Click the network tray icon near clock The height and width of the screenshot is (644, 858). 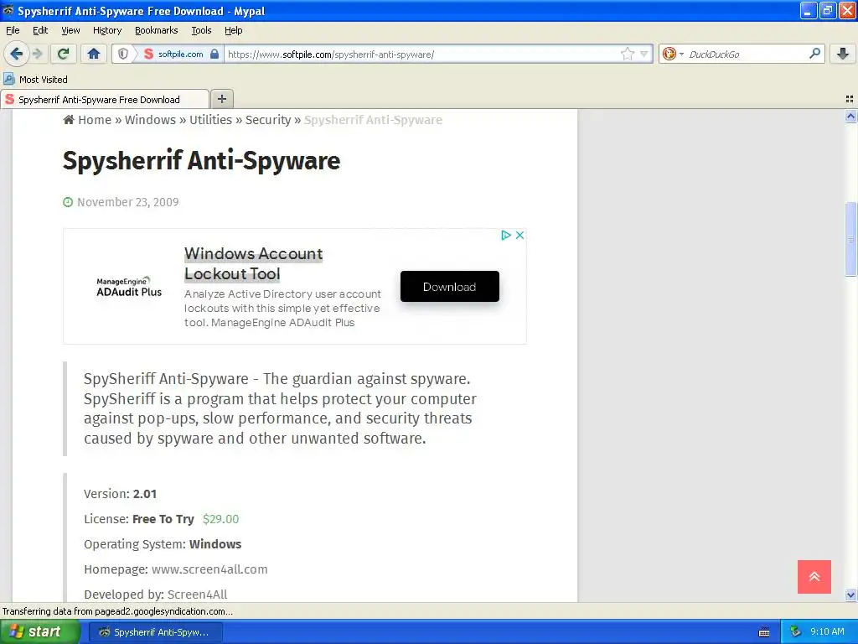[795, 631]
